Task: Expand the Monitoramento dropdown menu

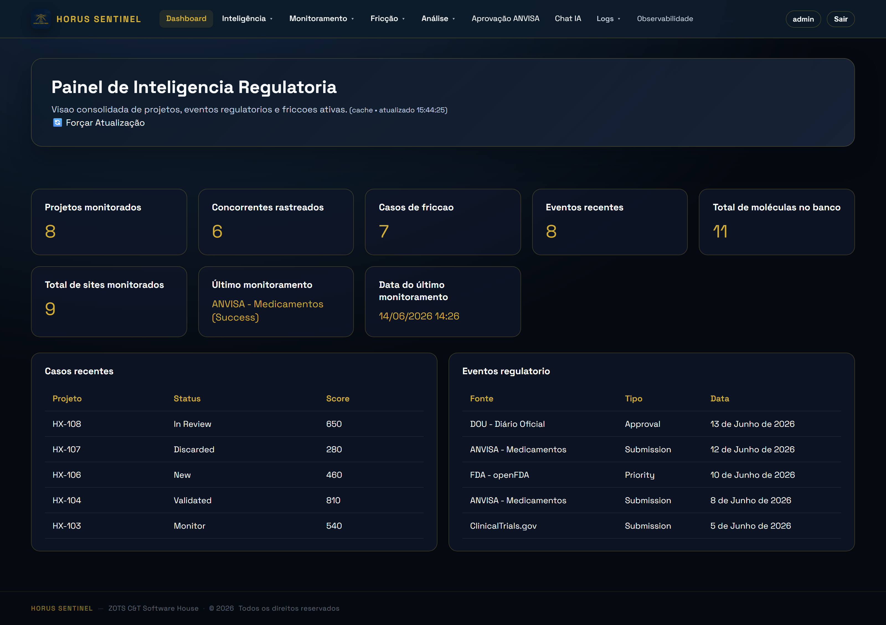Action: (x=321, y=19)
